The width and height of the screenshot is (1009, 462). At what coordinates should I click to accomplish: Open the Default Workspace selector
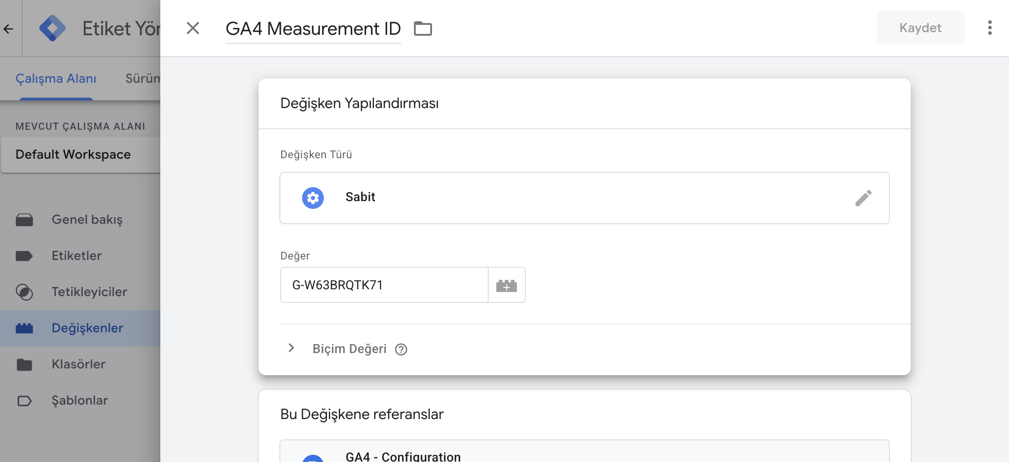coord(73,154)
